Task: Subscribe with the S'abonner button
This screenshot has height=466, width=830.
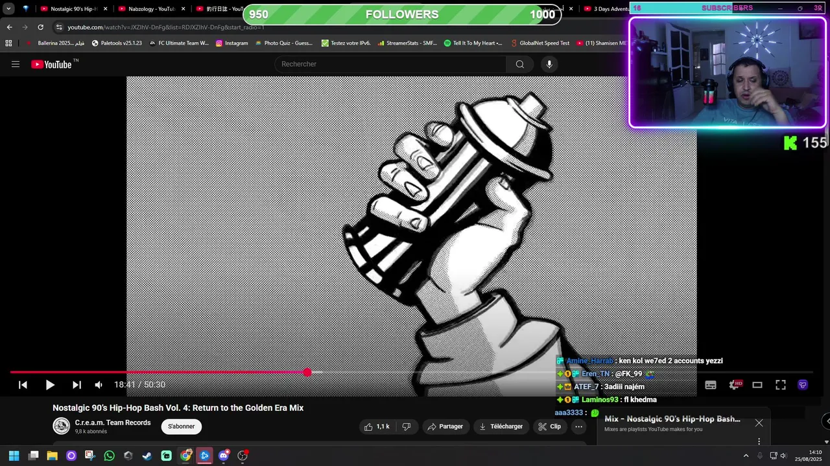Action: click(182, 427)
